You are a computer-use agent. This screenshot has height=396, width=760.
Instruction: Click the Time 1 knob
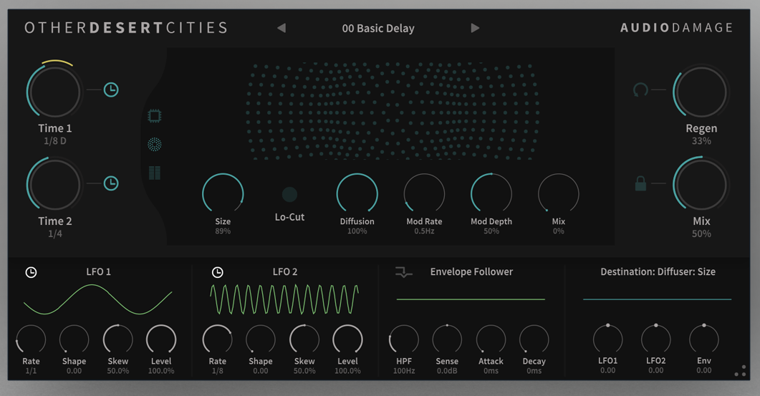point(54,91)
